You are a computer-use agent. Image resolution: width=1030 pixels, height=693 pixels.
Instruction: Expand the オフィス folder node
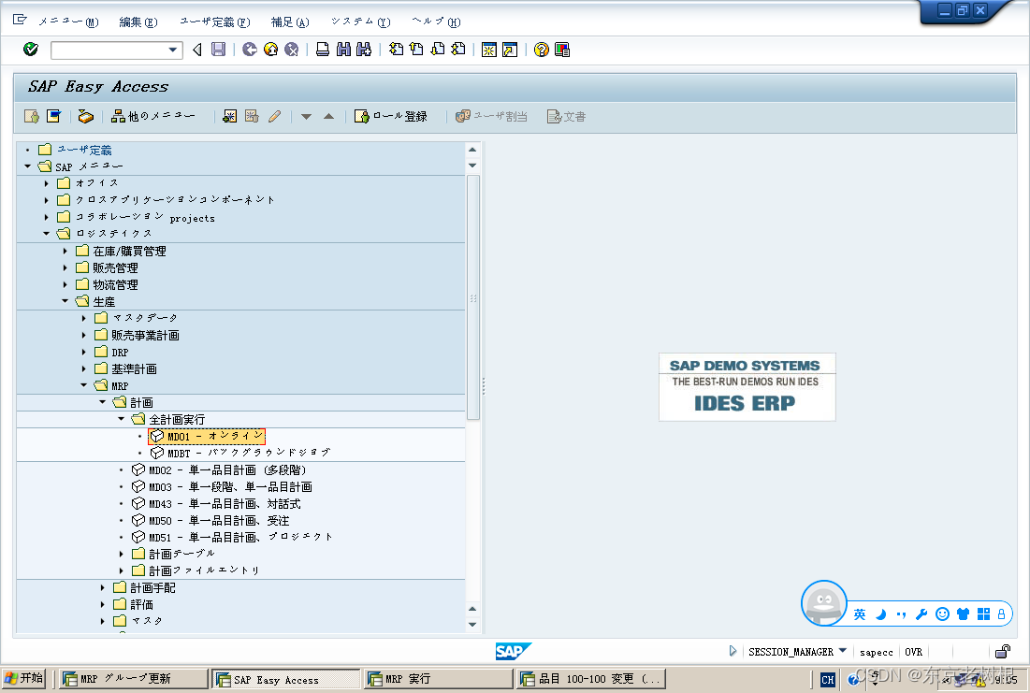tap(46, 183)
